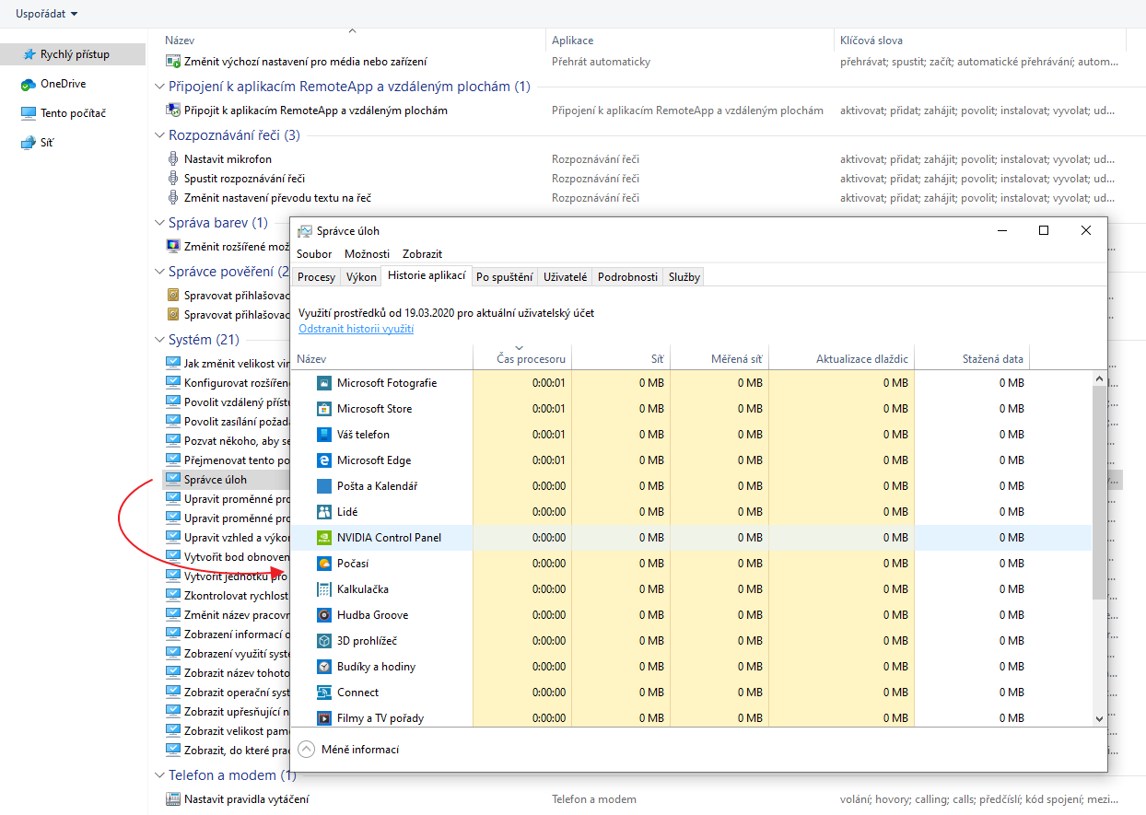The image size is (1146, 815).
Task: Click the OneDrive cloud icon in sidebar
Action: click(x=29, y=84)
